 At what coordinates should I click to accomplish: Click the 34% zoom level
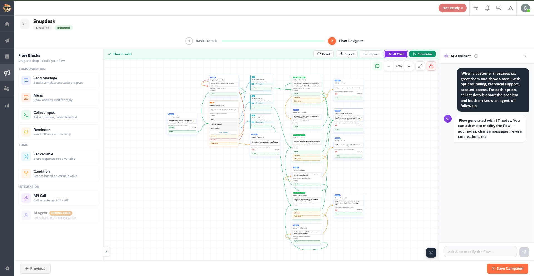click(399, 66)
